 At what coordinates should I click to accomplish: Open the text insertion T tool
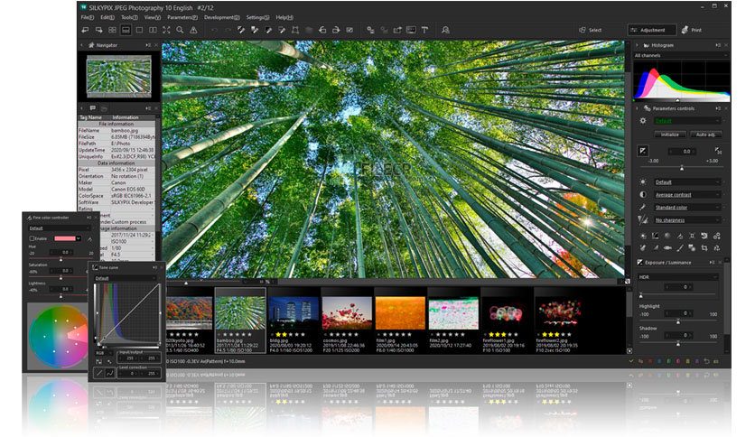pyautogui.click(x=424, y=30)
